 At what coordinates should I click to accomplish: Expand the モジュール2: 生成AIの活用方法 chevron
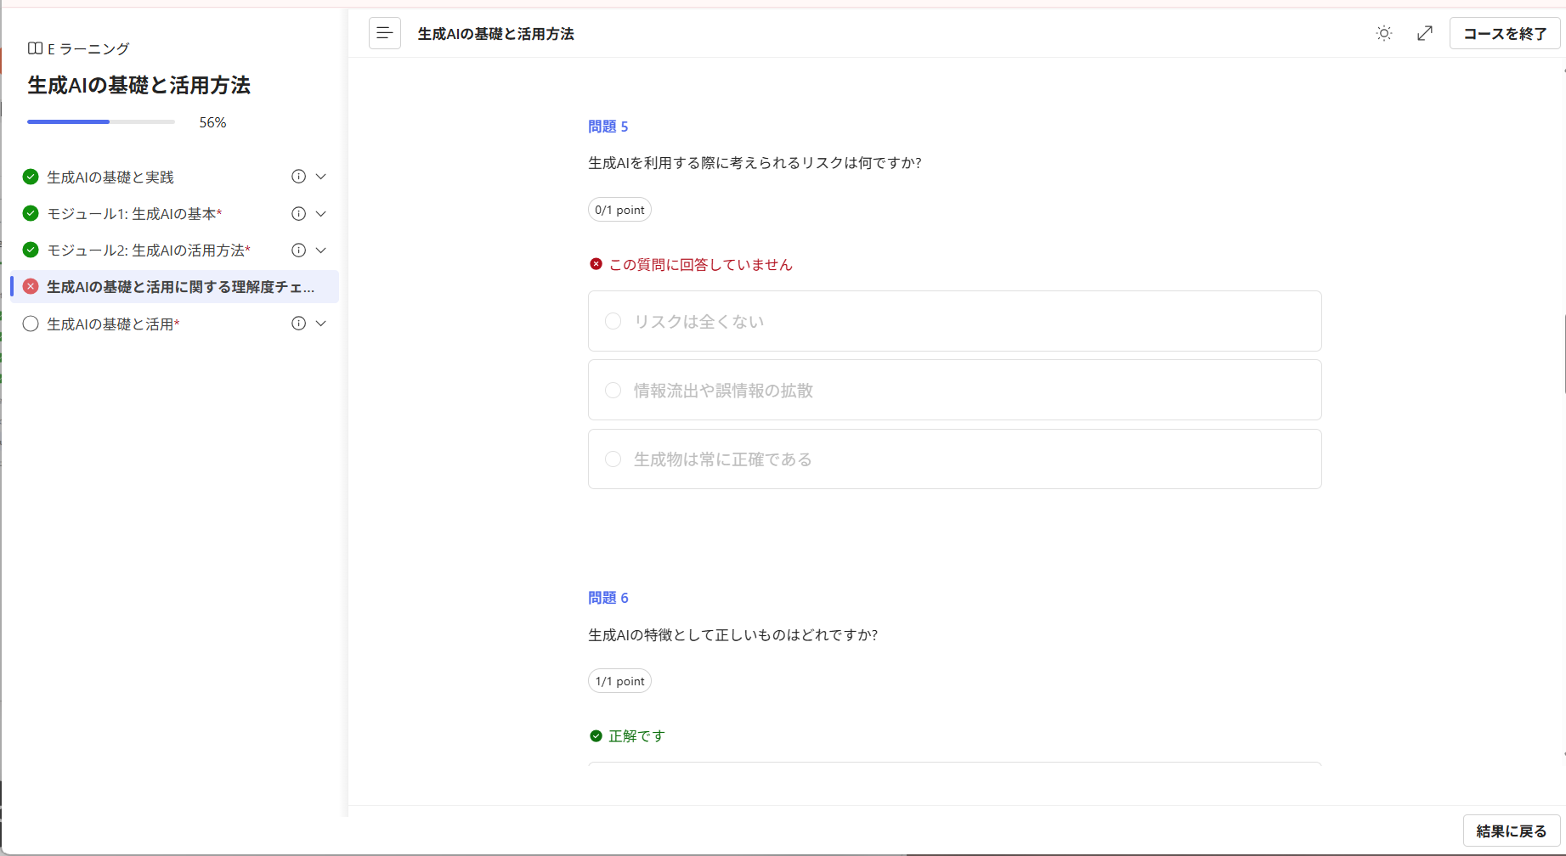click(321, 250)
